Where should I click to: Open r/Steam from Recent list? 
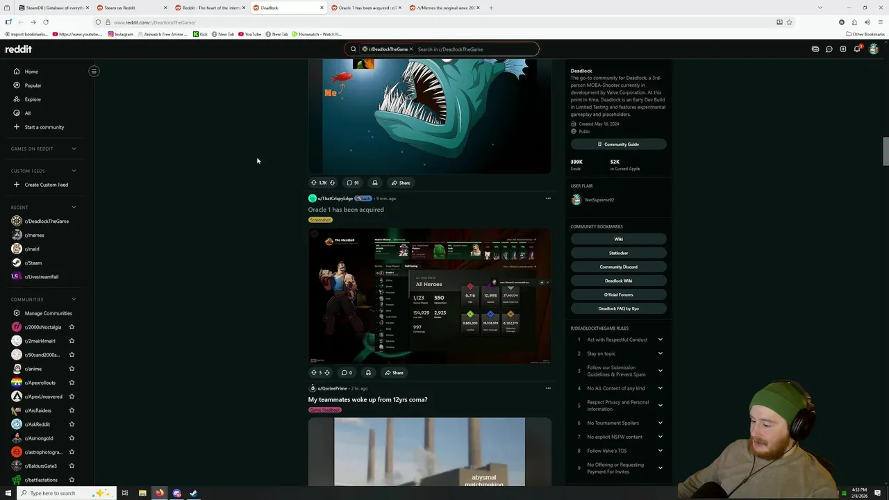coord(33,262)
